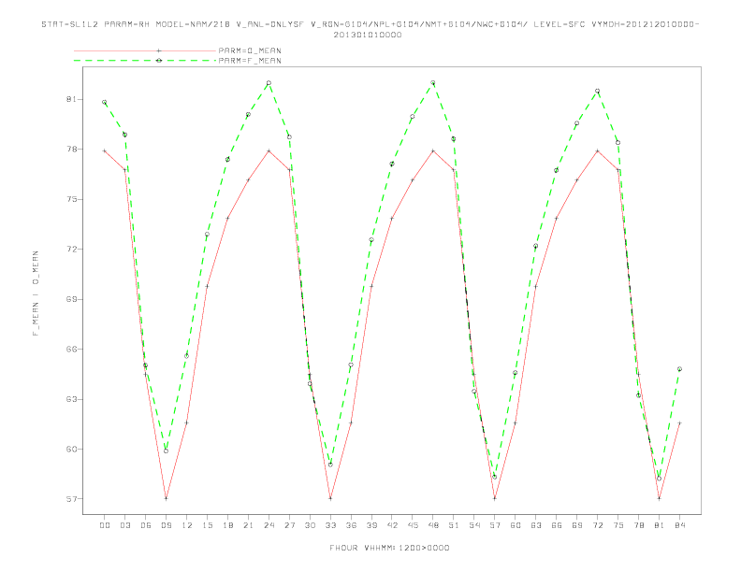Viewport: 741px width, 572px height.
Task: Select the red solid legend line sample
Action: (x=145, y=50)
